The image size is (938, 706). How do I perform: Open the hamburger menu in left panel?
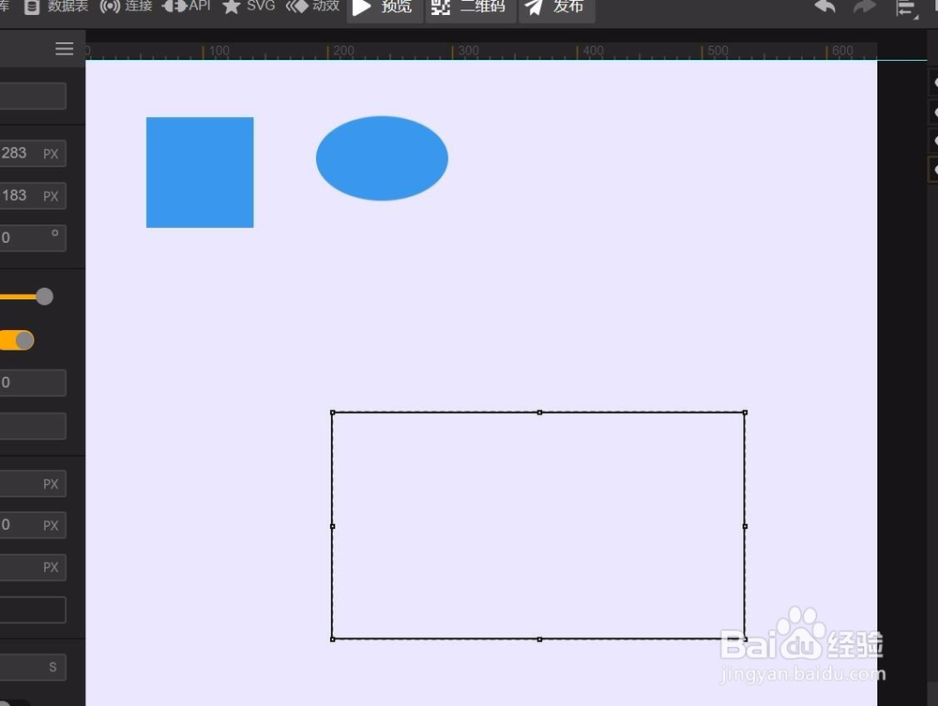pos(64,49)
